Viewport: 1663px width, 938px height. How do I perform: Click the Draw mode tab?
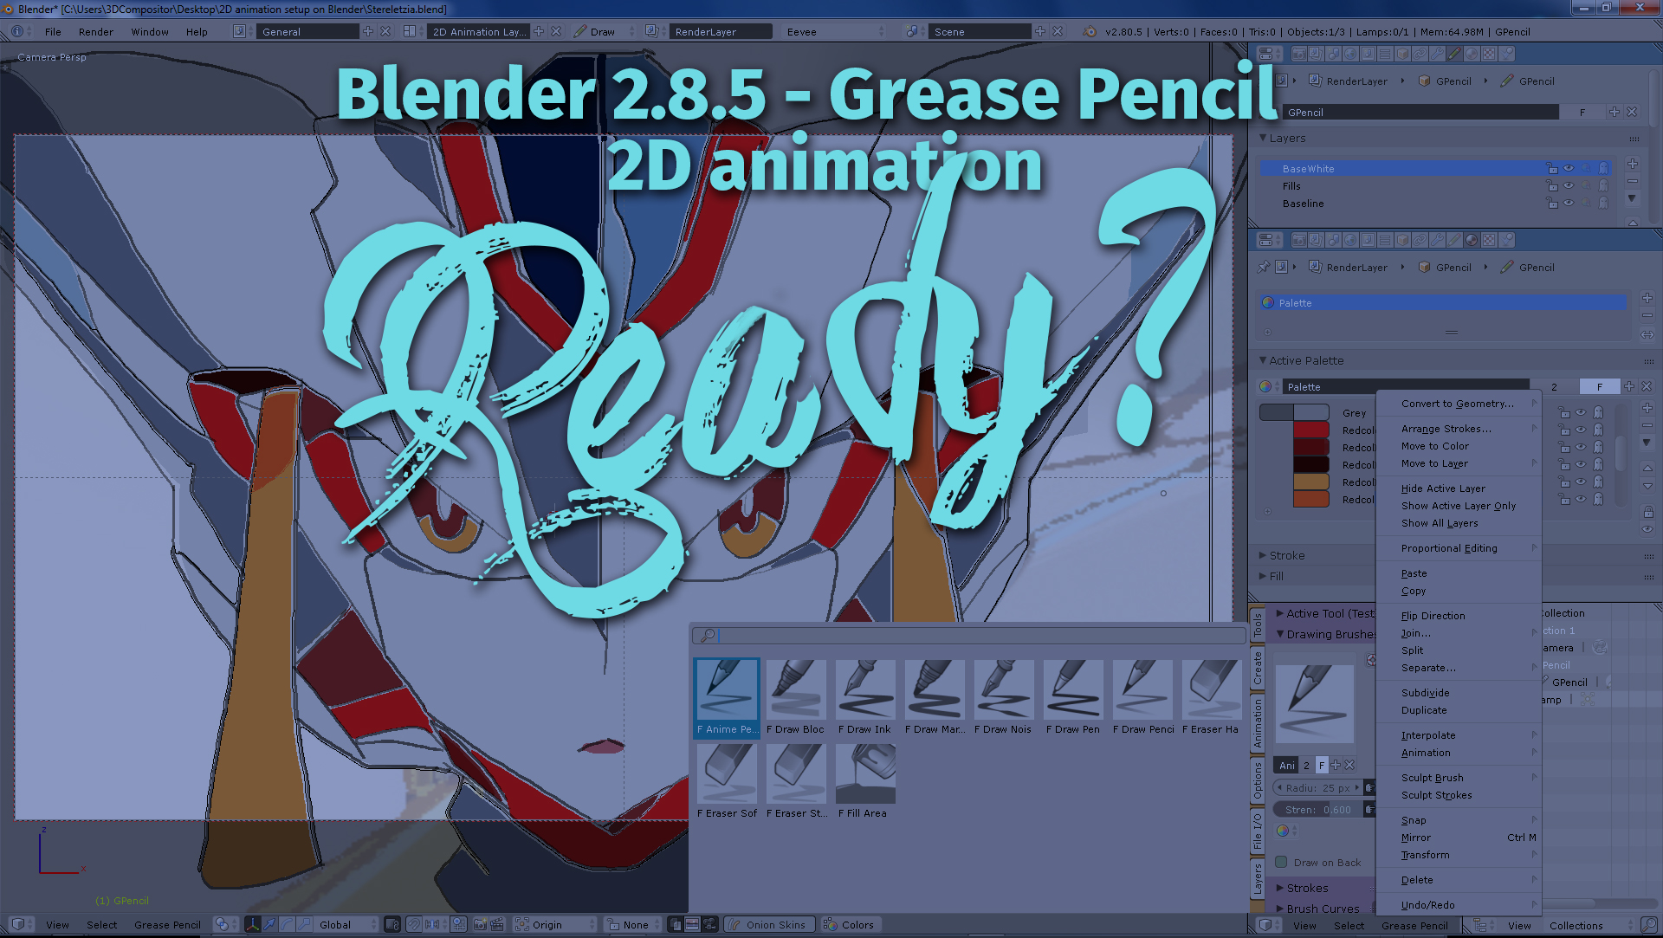click(605, 31)
